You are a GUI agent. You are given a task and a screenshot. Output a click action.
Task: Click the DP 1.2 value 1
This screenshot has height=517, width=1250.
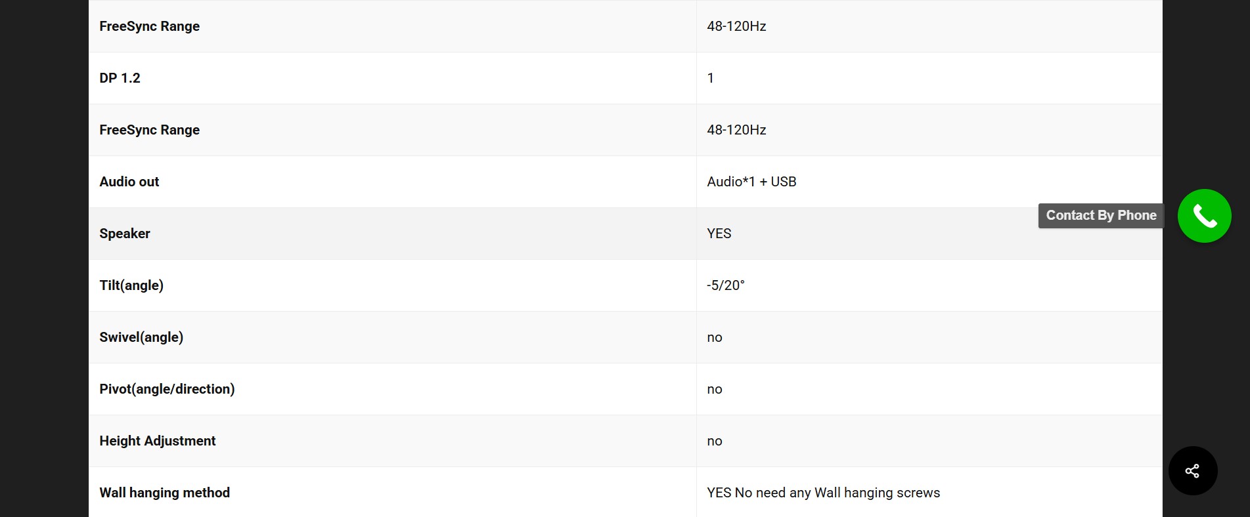click(x=711, y=78)
